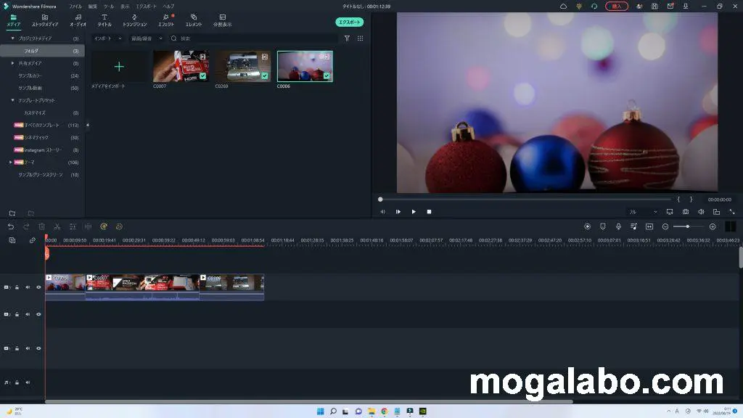Hide the first video track with eye icon
This screenshot has height=418, width=743.
38,287
